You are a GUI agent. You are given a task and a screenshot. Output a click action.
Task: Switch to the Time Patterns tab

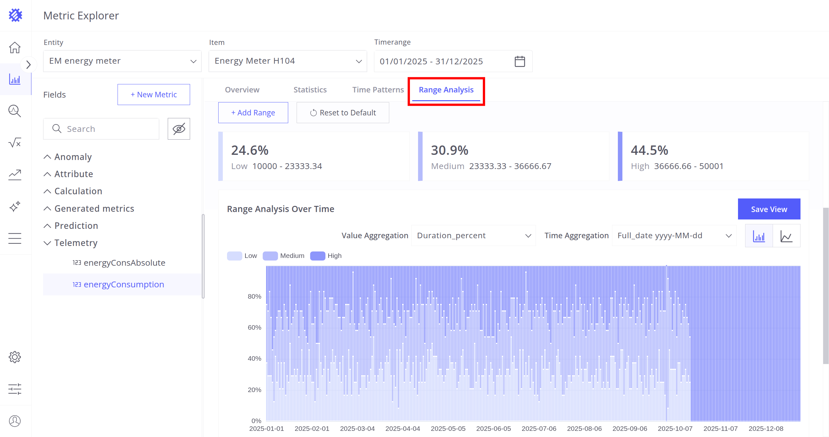378,90
